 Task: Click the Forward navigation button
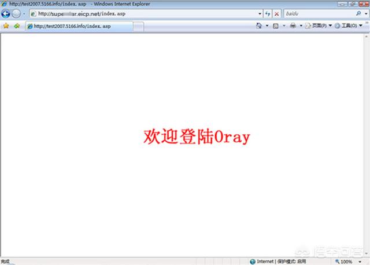tap(16, 14)
